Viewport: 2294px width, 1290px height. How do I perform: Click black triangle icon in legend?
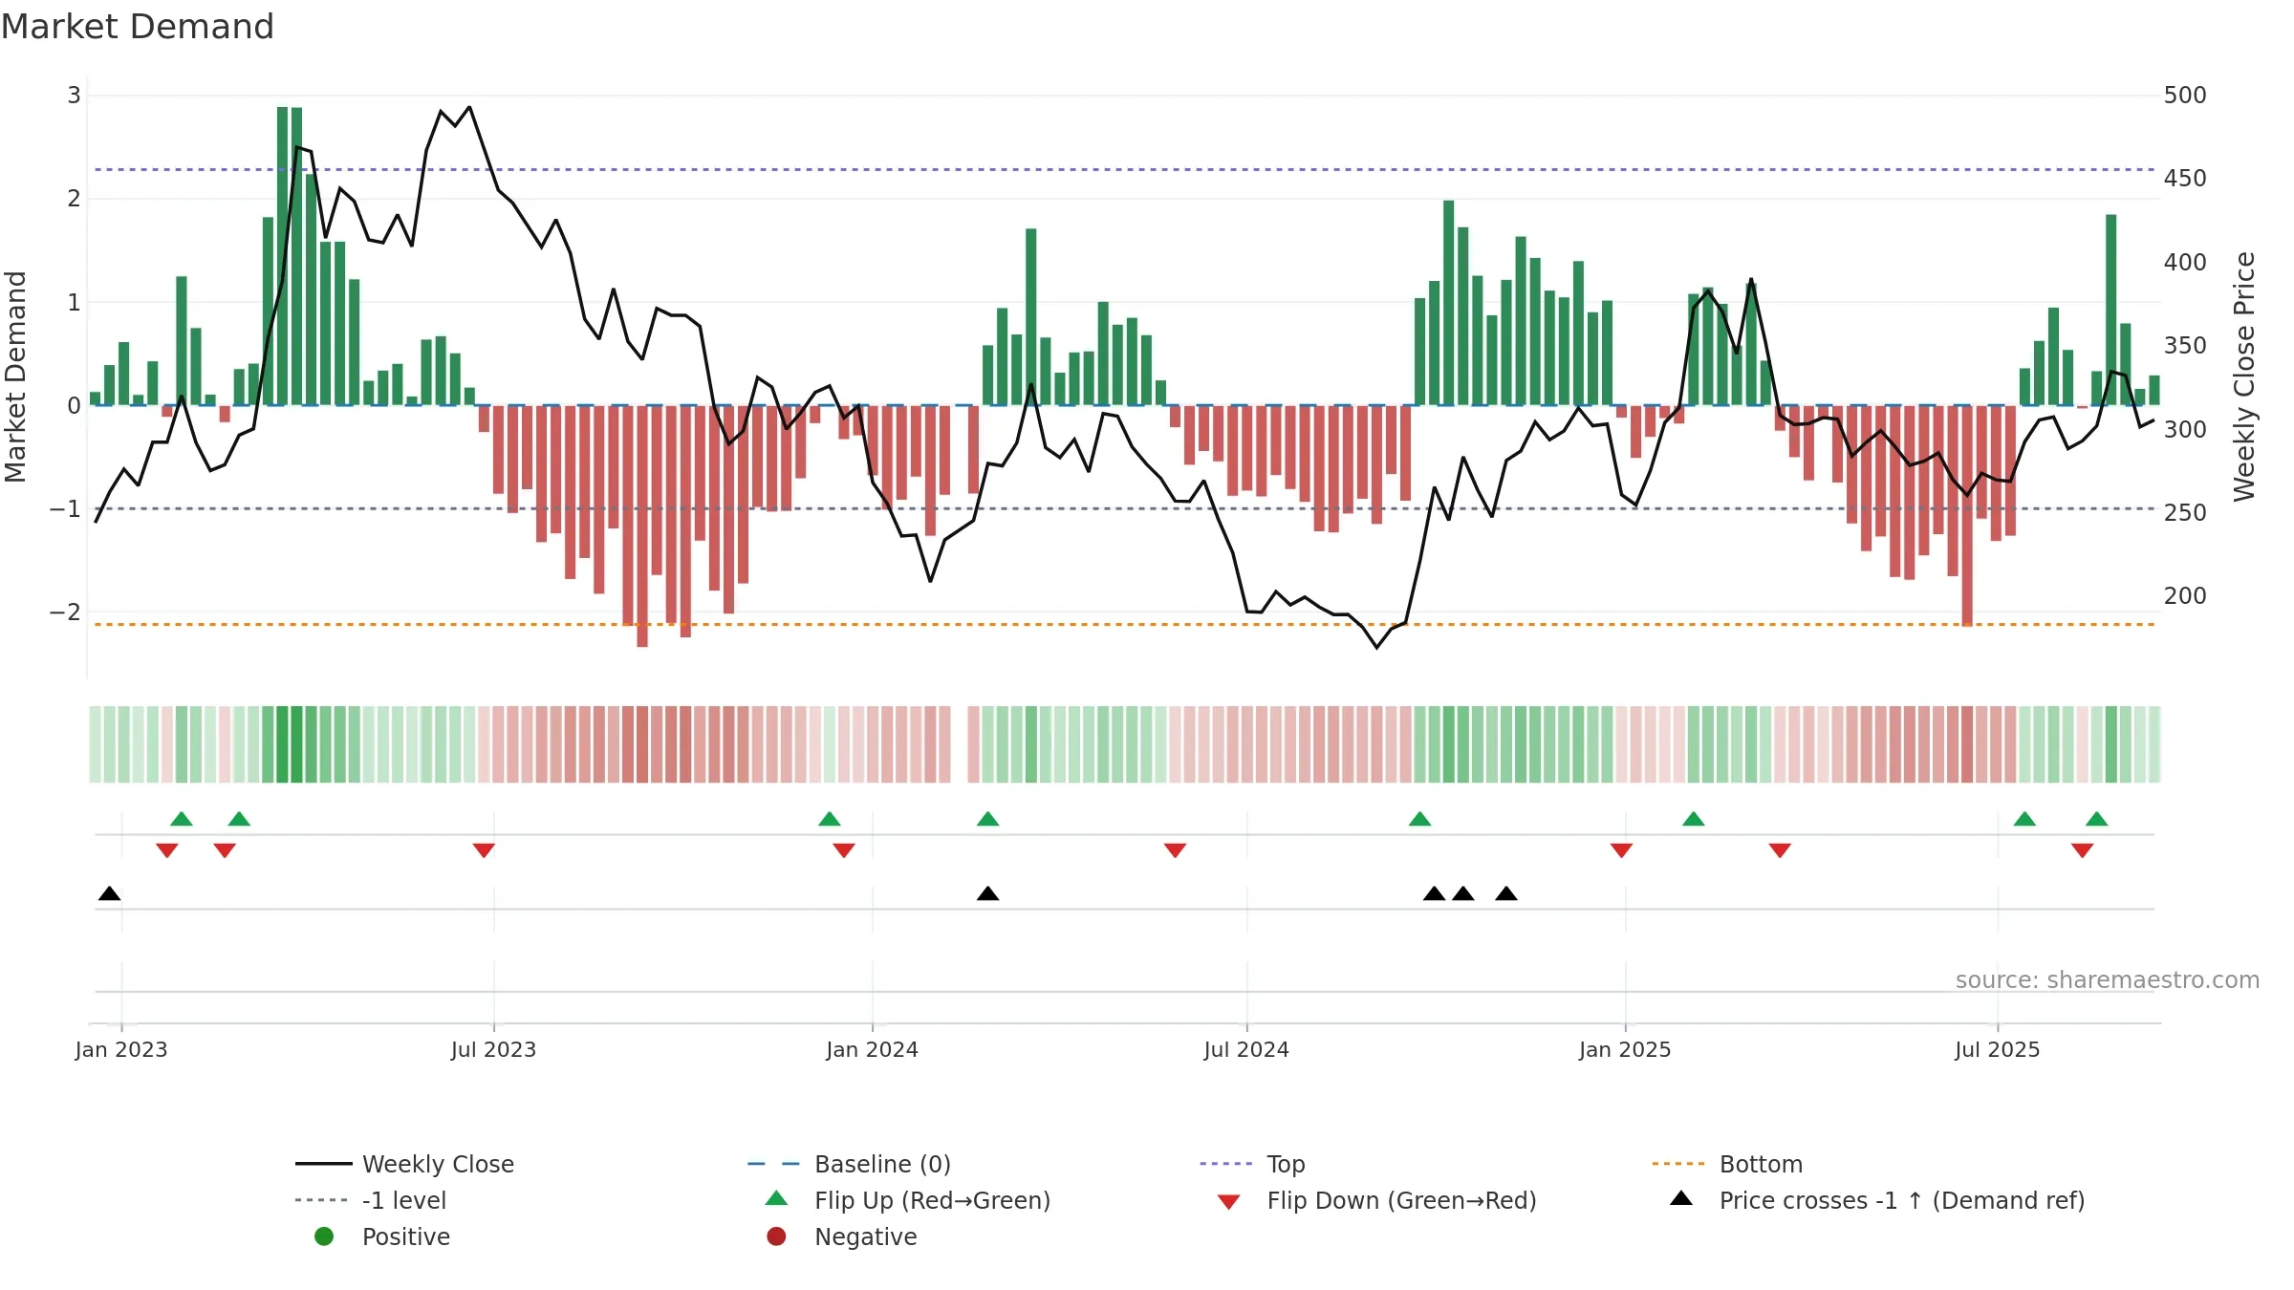(x=1681, y=1198)
